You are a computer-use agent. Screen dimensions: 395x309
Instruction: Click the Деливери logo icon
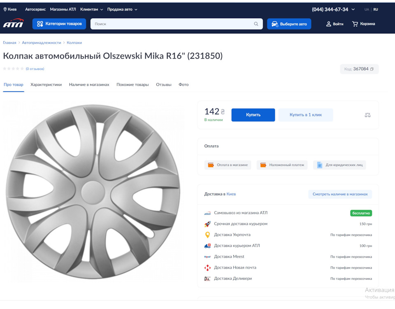pyautogui.click(x=207, y=279)
